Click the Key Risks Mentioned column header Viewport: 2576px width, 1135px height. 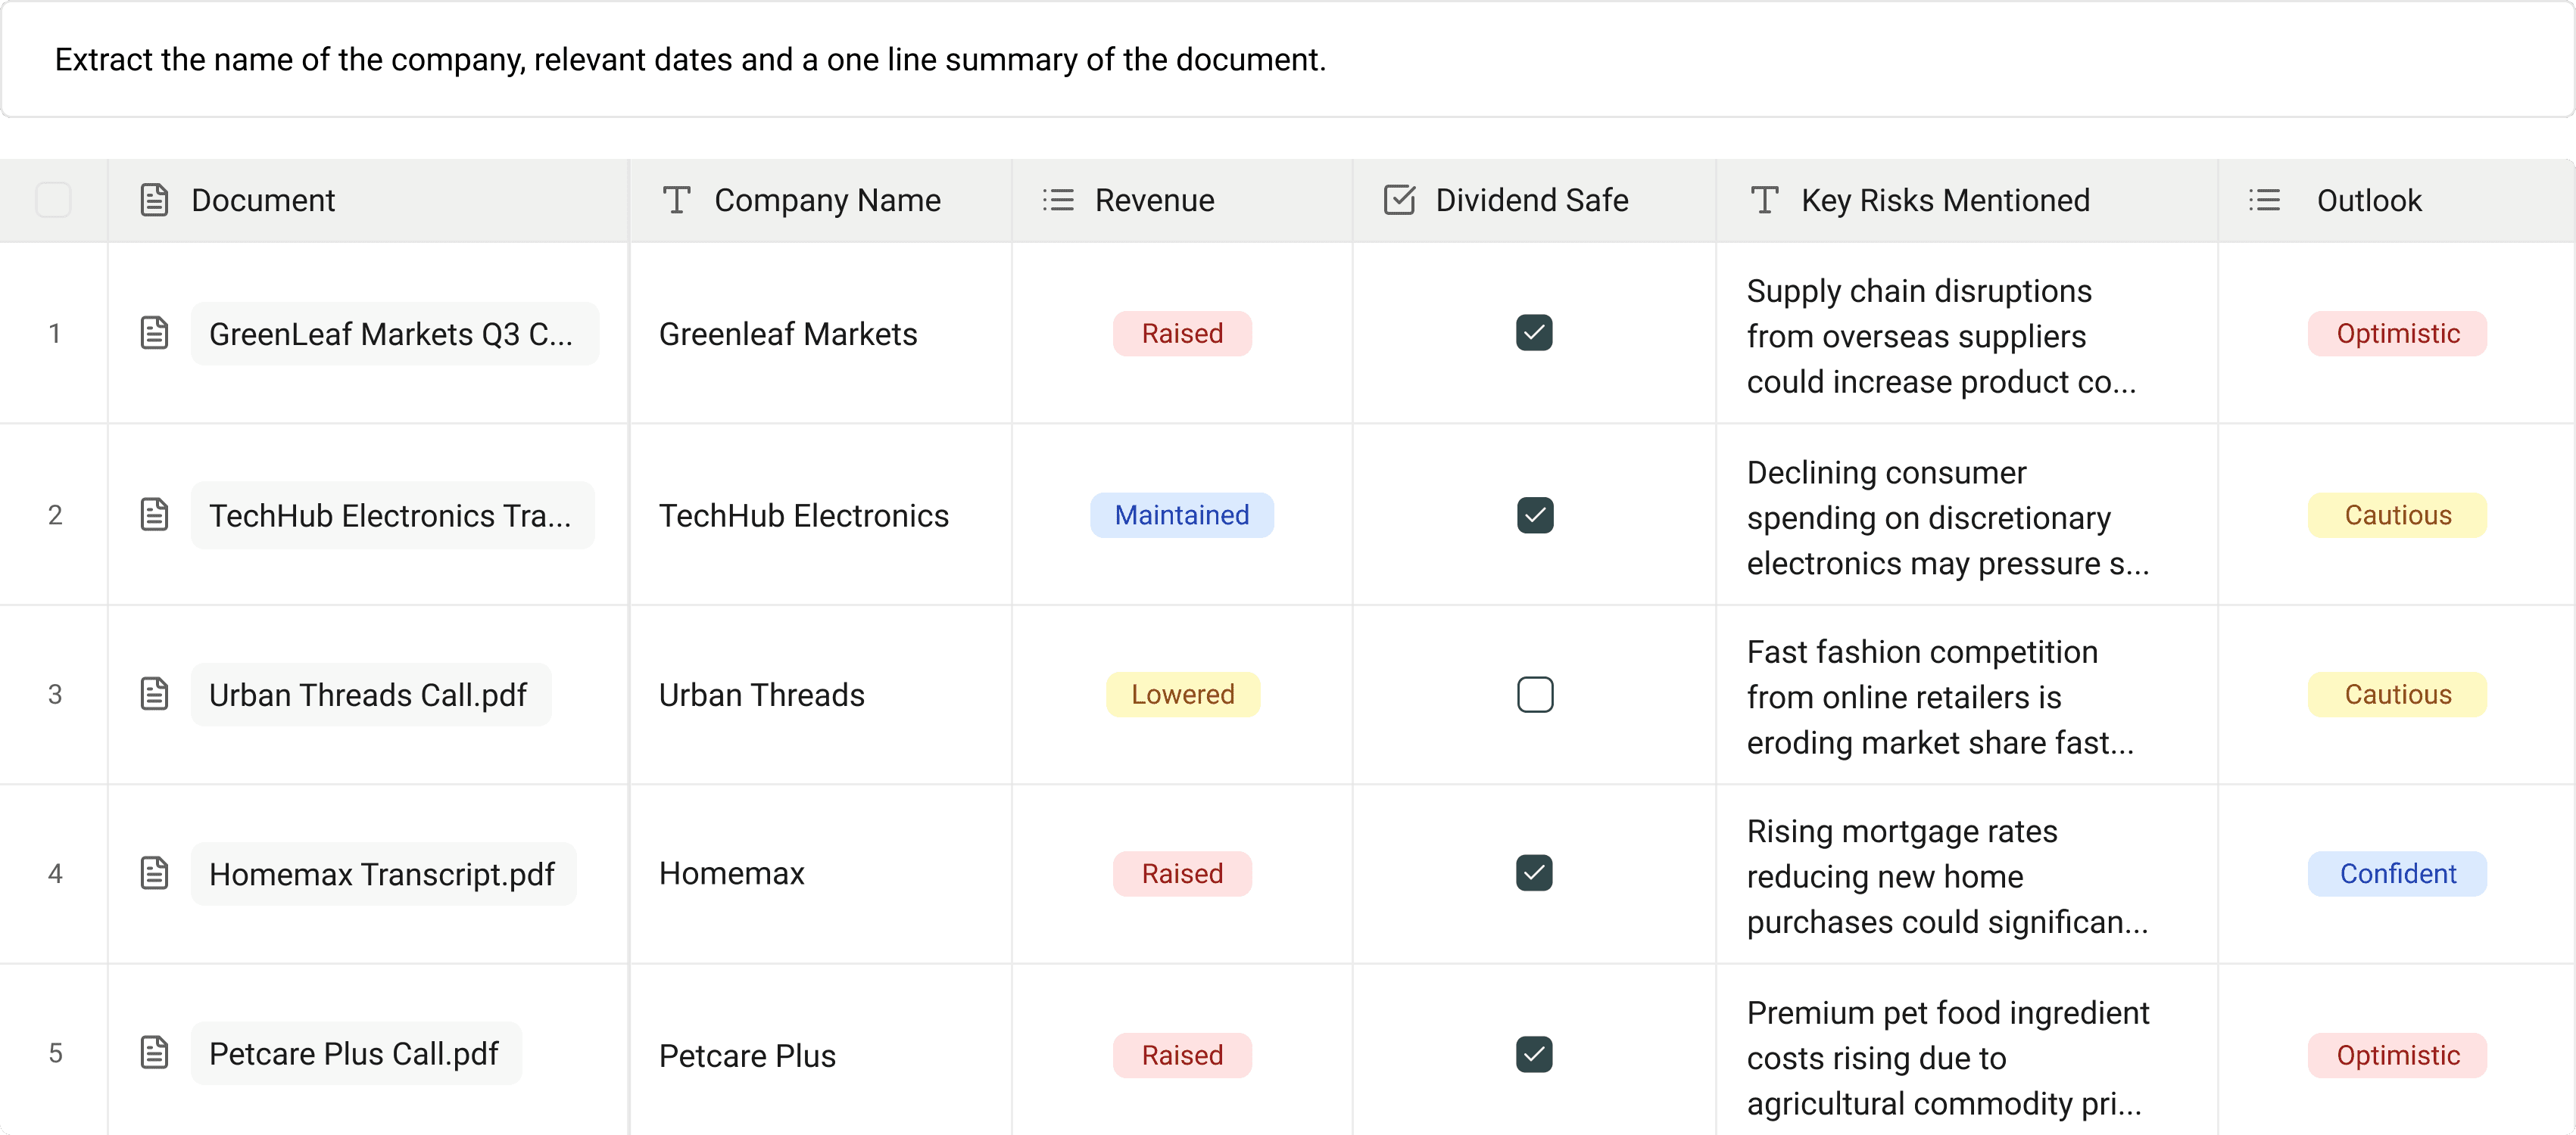[1945, 200]
